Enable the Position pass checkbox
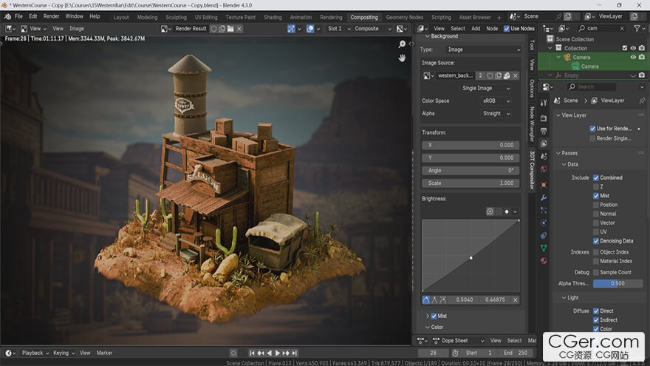 point(595,205)
